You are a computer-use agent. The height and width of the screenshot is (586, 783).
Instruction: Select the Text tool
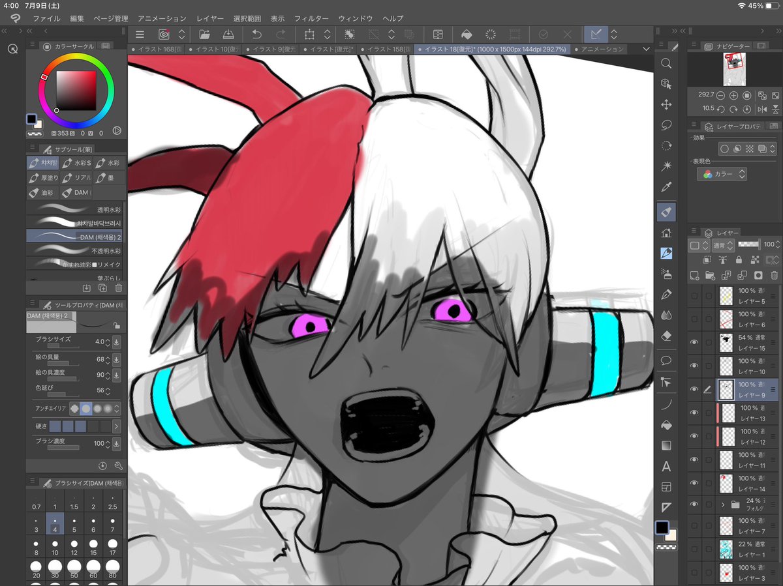point(666,466)
